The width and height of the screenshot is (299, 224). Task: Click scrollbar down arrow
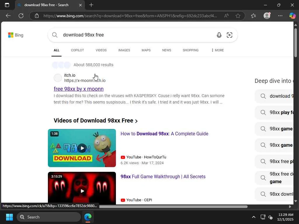295,201
